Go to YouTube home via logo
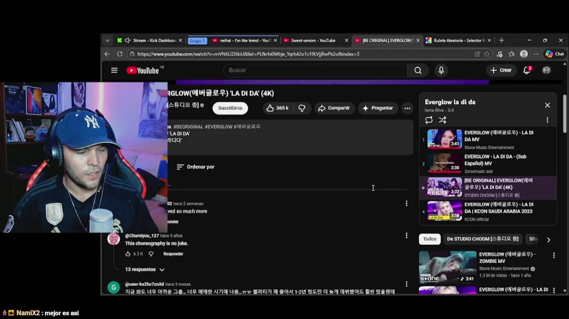 coord(143,70)
